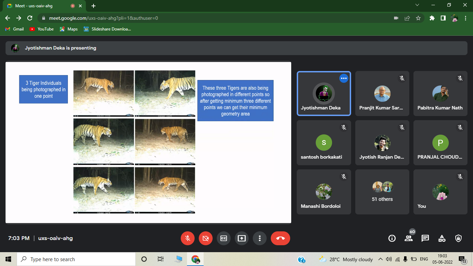Open the YouTube bookmark
Viewport: 473px width, 266px height.
(x=42, y=29)
